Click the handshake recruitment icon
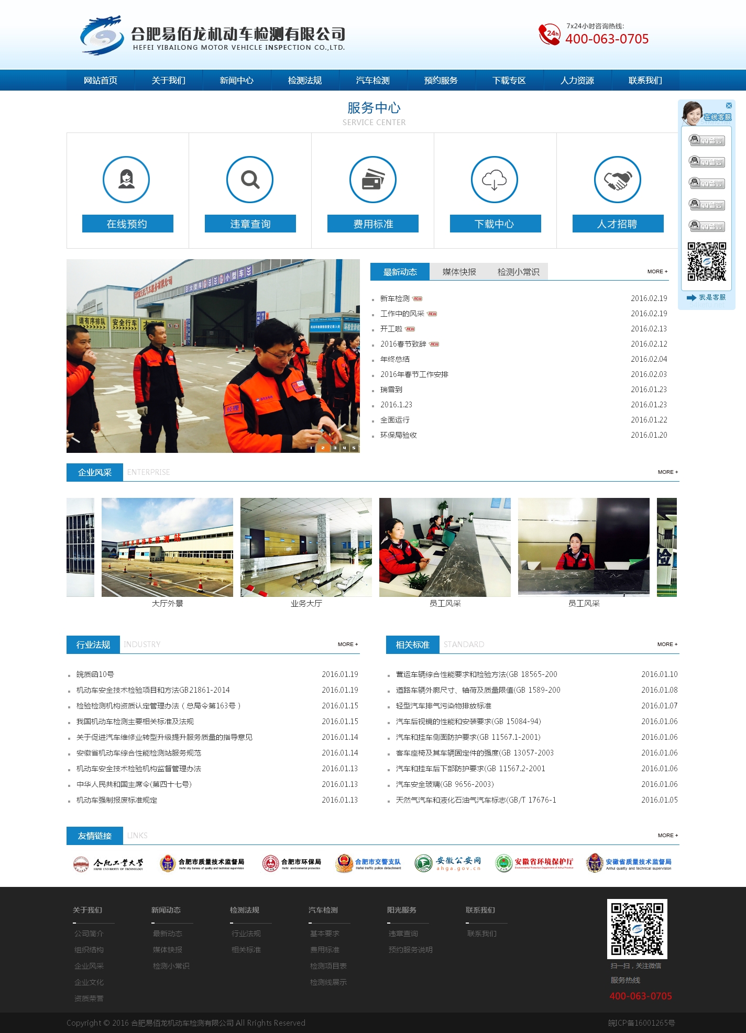The image size is (746, 1033). pyautogui.click(x=617, y=180)
